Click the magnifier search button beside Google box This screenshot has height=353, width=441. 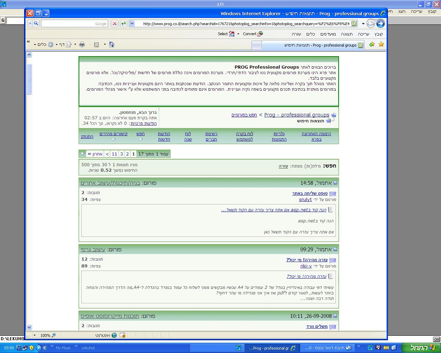[x=36, y=23]
